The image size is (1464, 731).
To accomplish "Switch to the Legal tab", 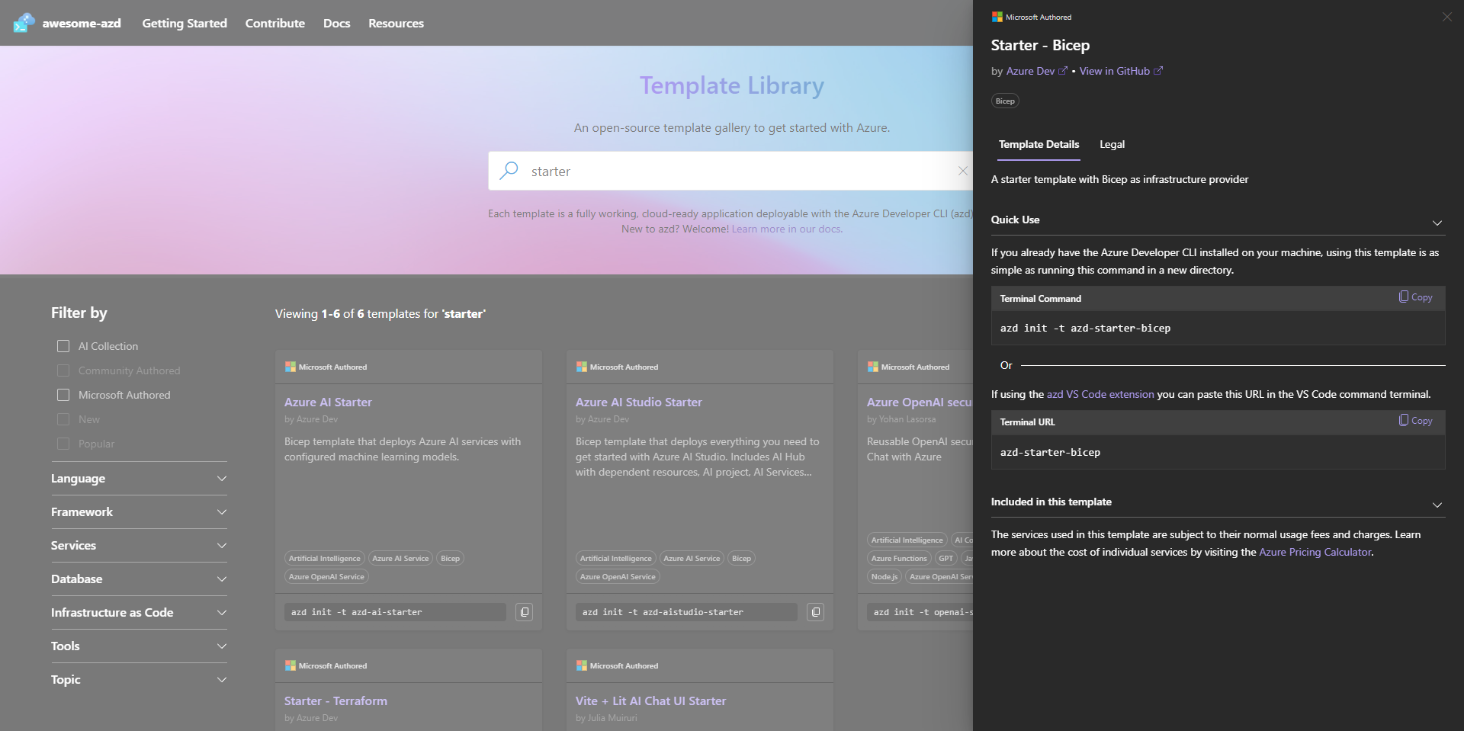I will click(x=1112, y=145).
